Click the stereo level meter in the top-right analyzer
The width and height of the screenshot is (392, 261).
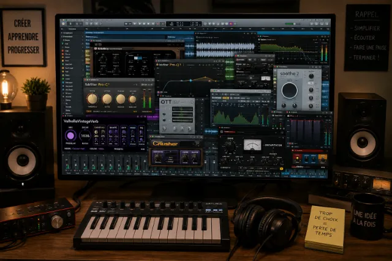tap(324, 53)
